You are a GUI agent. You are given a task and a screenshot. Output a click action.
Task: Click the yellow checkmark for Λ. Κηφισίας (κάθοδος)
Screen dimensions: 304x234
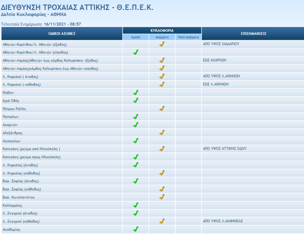[x=162, y=173]
